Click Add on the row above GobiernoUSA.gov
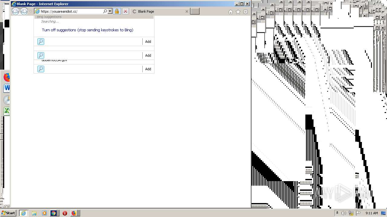The width and height of the screenshot is (387, 217). (x=148, y=55)
